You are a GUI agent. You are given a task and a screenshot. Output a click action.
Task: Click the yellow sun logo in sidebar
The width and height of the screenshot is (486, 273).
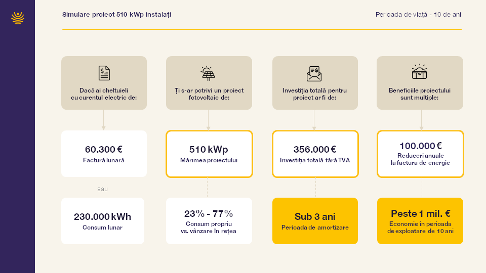coord(18,18)
